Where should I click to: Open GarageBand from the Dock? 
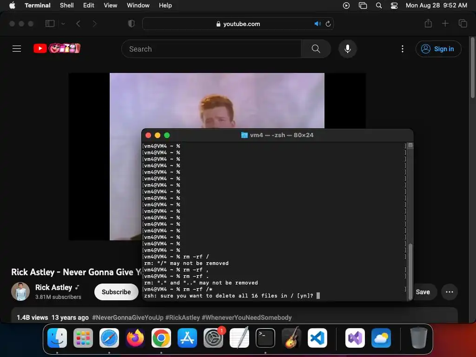(291, 338)
